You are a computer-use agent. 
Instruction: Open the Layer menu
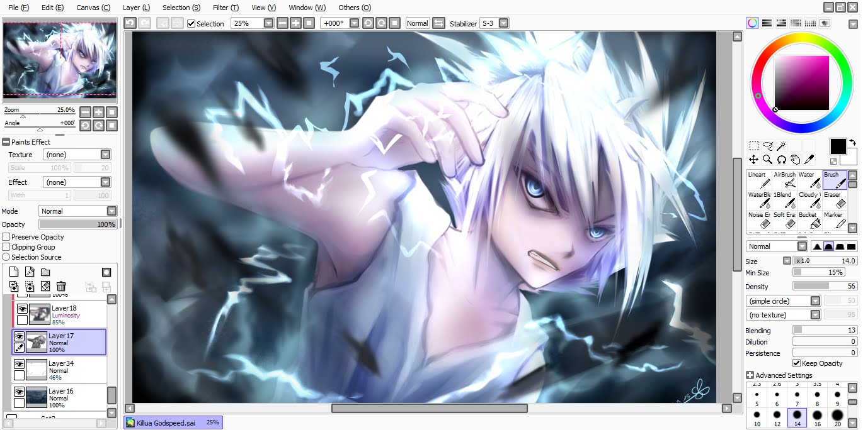(135, 8)
